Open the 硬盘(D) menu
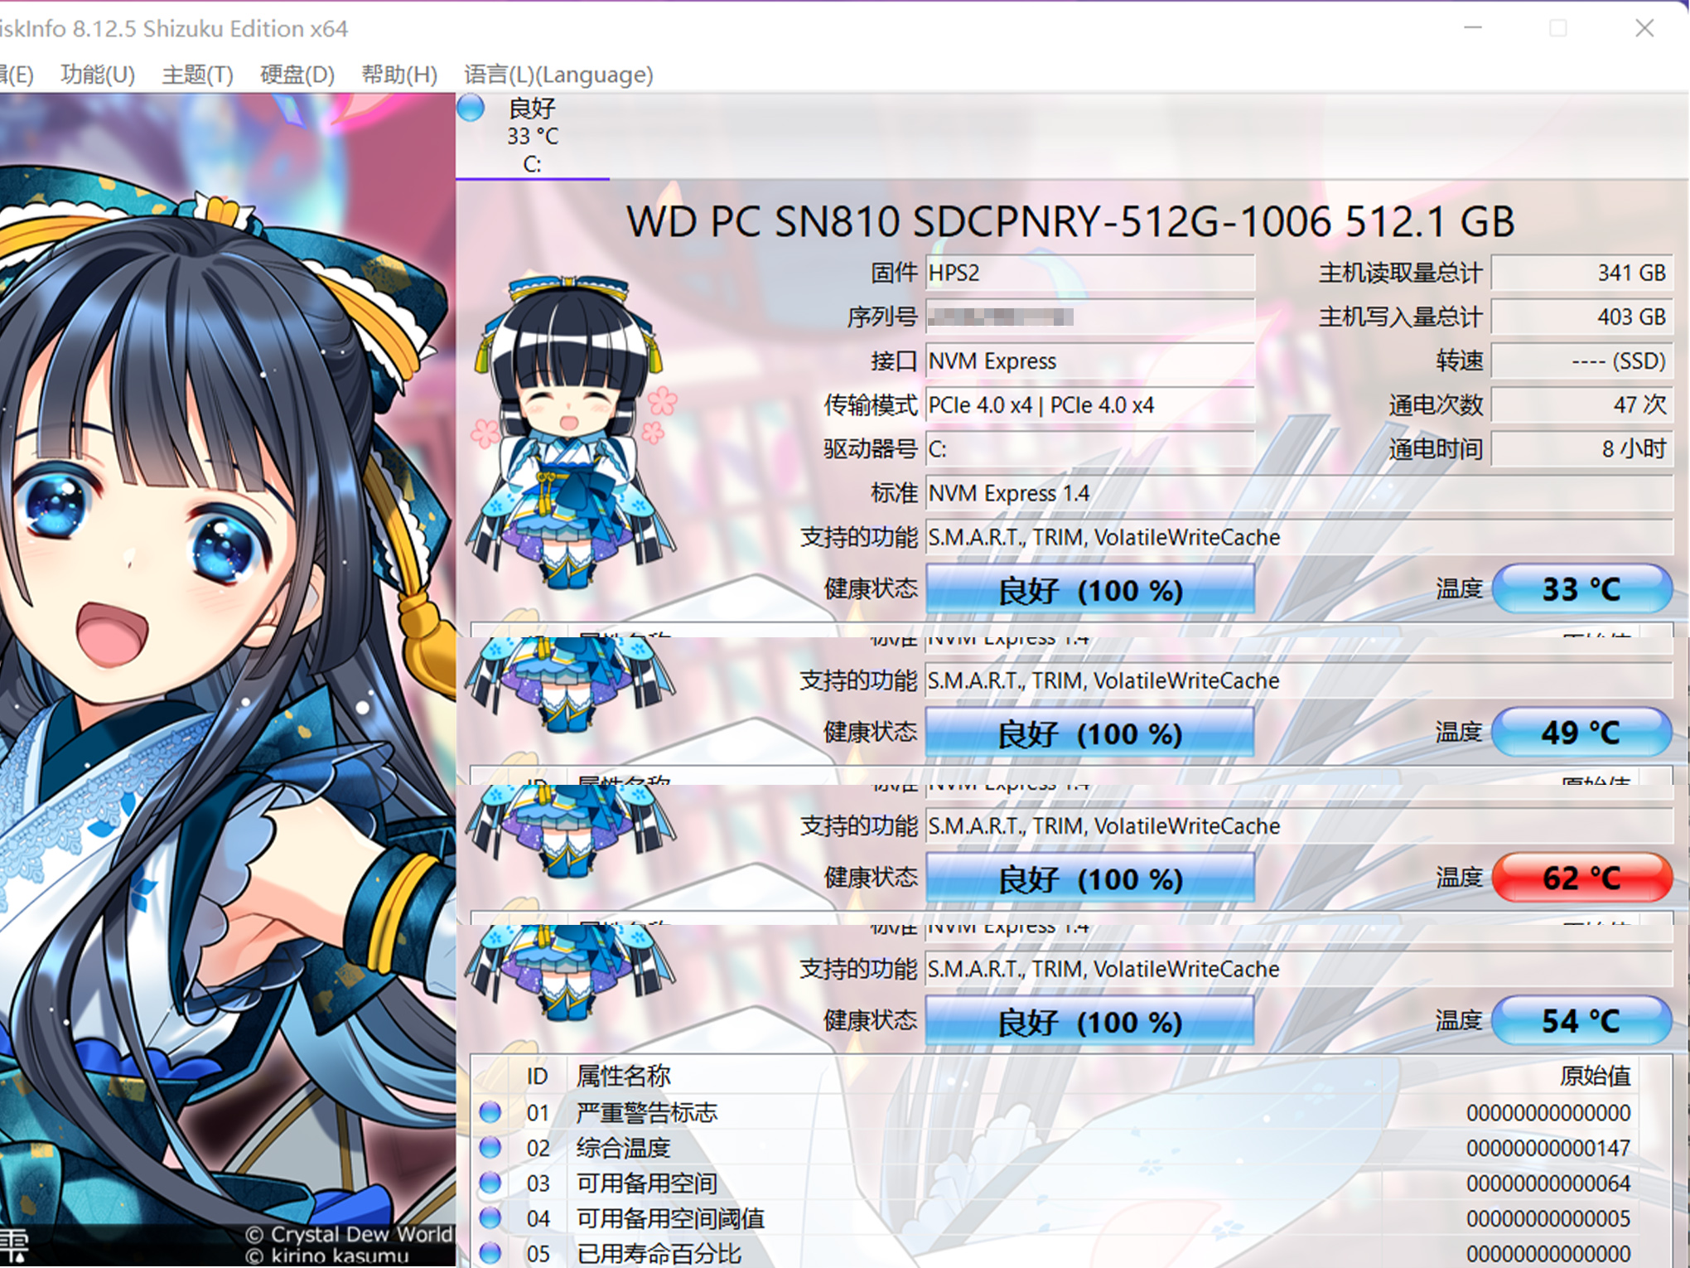This screenshot has width=1690, height=1268. point(297,75)
